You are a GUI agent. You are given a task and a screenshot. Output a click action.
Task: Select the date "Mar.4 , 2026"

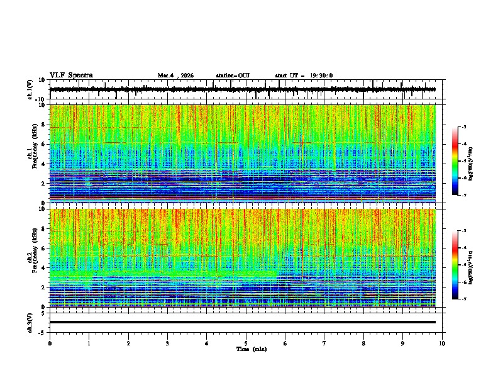pyautogui.click(x=175, y=75)
